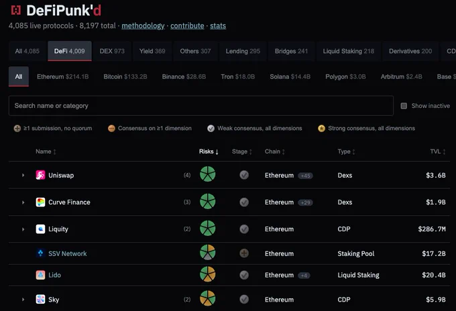
Task: Switch to the All 4,085 tab
Action: pos(27,51)
